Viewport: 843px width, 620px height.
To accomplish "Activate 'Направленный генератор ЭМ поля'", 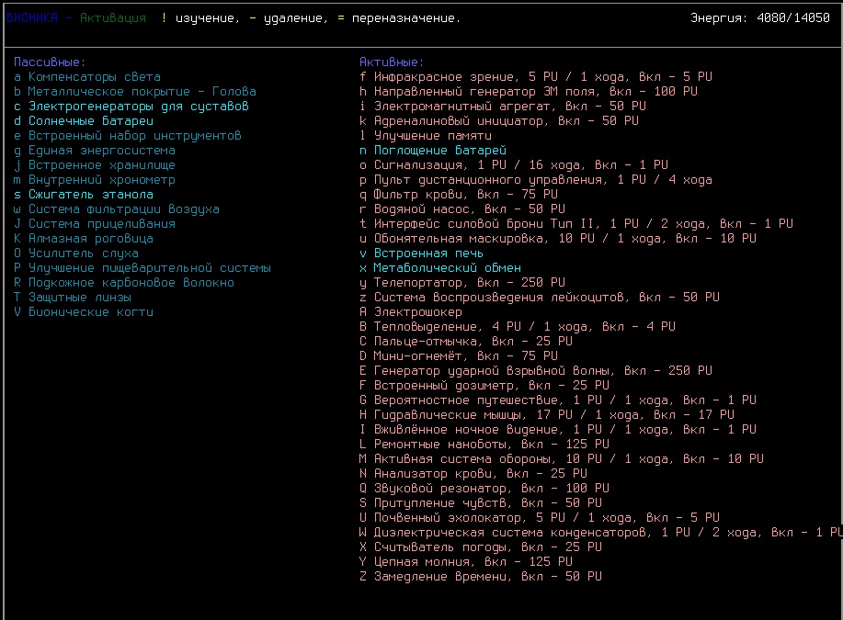I will pyautogui.click(x=529, y=91).
